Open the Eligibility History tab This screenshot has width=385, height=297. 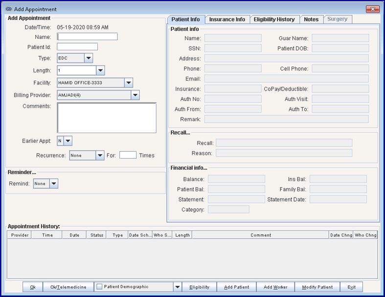click(274, 20)
